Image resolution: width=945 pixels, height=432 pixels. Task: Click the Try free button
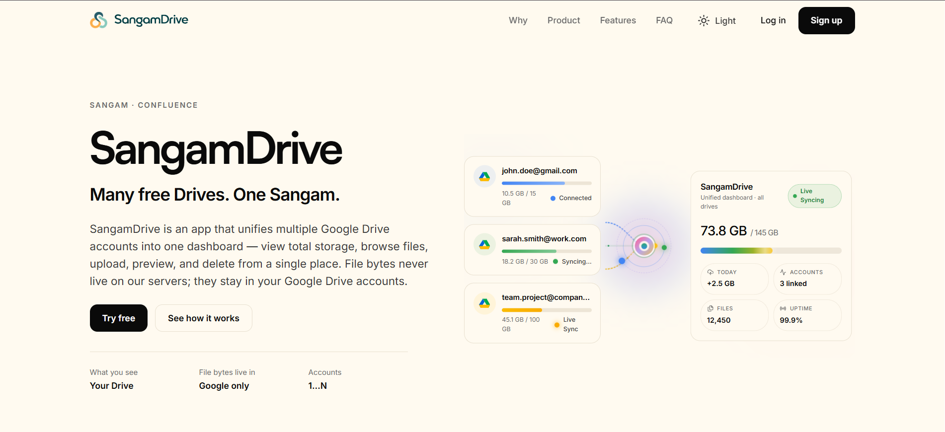[x=119, y=318]
